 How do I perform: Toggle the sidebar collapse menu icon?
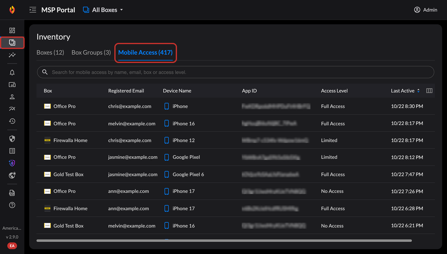point(33,10)
